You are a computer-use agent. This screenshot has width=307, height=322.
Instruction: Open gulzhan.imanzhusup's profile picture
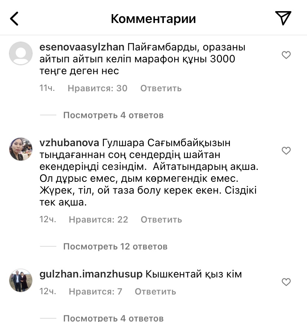pos(21,280)
